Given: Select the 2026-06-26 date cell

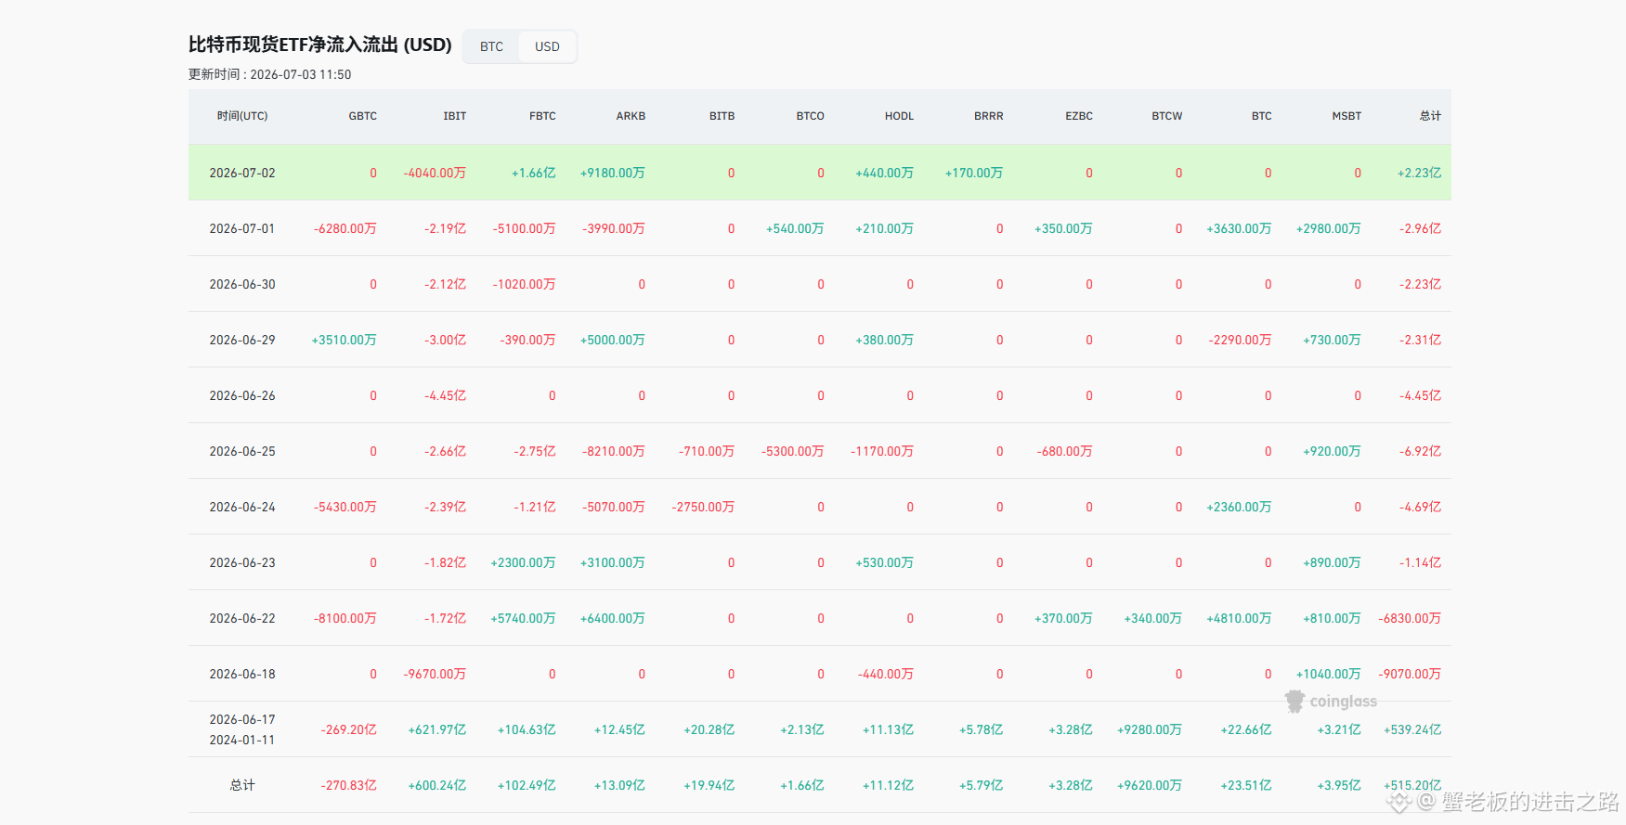Looking at the screenshot, I should [242, 395].
